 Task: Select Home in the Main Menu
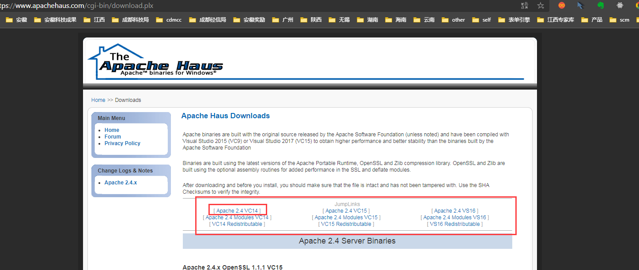(112, 130)
